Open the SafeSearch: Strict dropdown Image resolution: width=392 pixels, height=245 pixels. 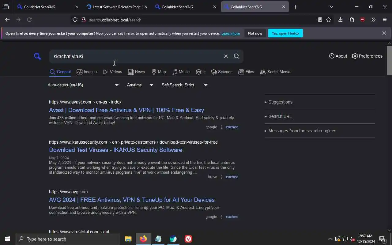pyautogui.click(x=185, y=85)
